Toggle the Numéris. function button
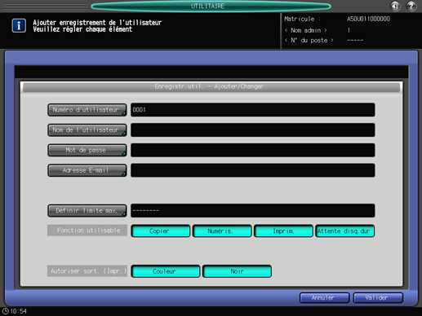This screenshot has width=422, height=316. click(x=222, y=231)
